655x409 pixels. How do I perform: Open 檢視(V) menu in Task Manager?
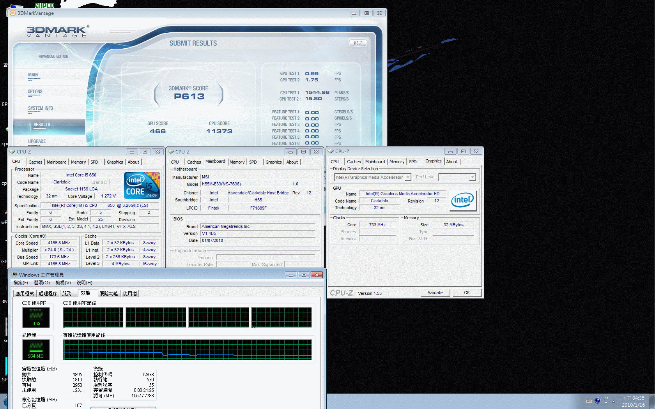pos(63,283)
